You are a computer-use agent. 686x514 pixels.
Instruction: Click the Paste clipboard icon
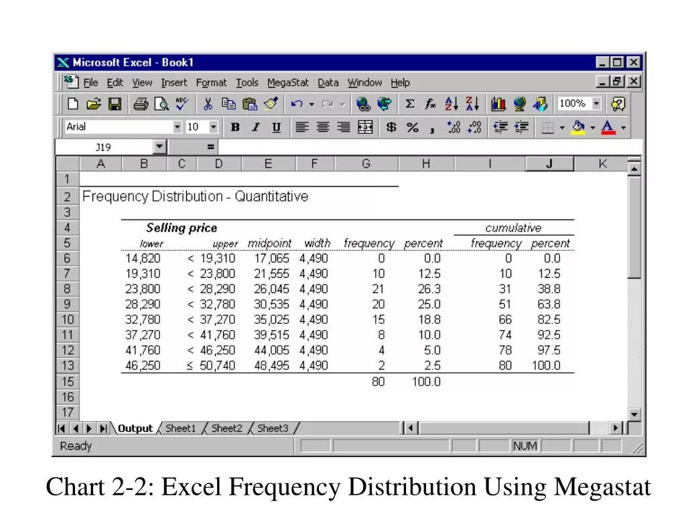pyautogui.click(x=250, y=104)
